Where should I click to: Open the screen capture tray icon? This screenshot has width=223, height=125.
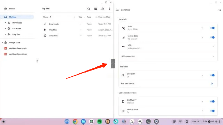point(174,122)
